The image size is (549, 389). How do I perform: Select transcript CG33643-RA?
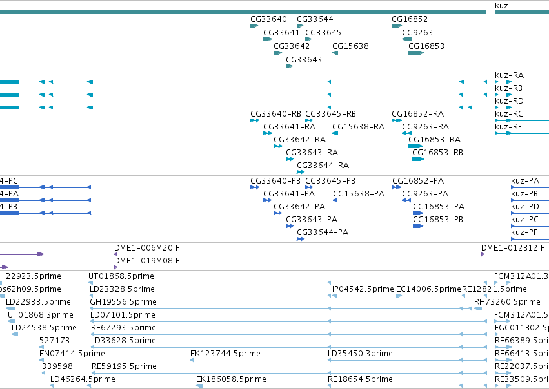312,153
